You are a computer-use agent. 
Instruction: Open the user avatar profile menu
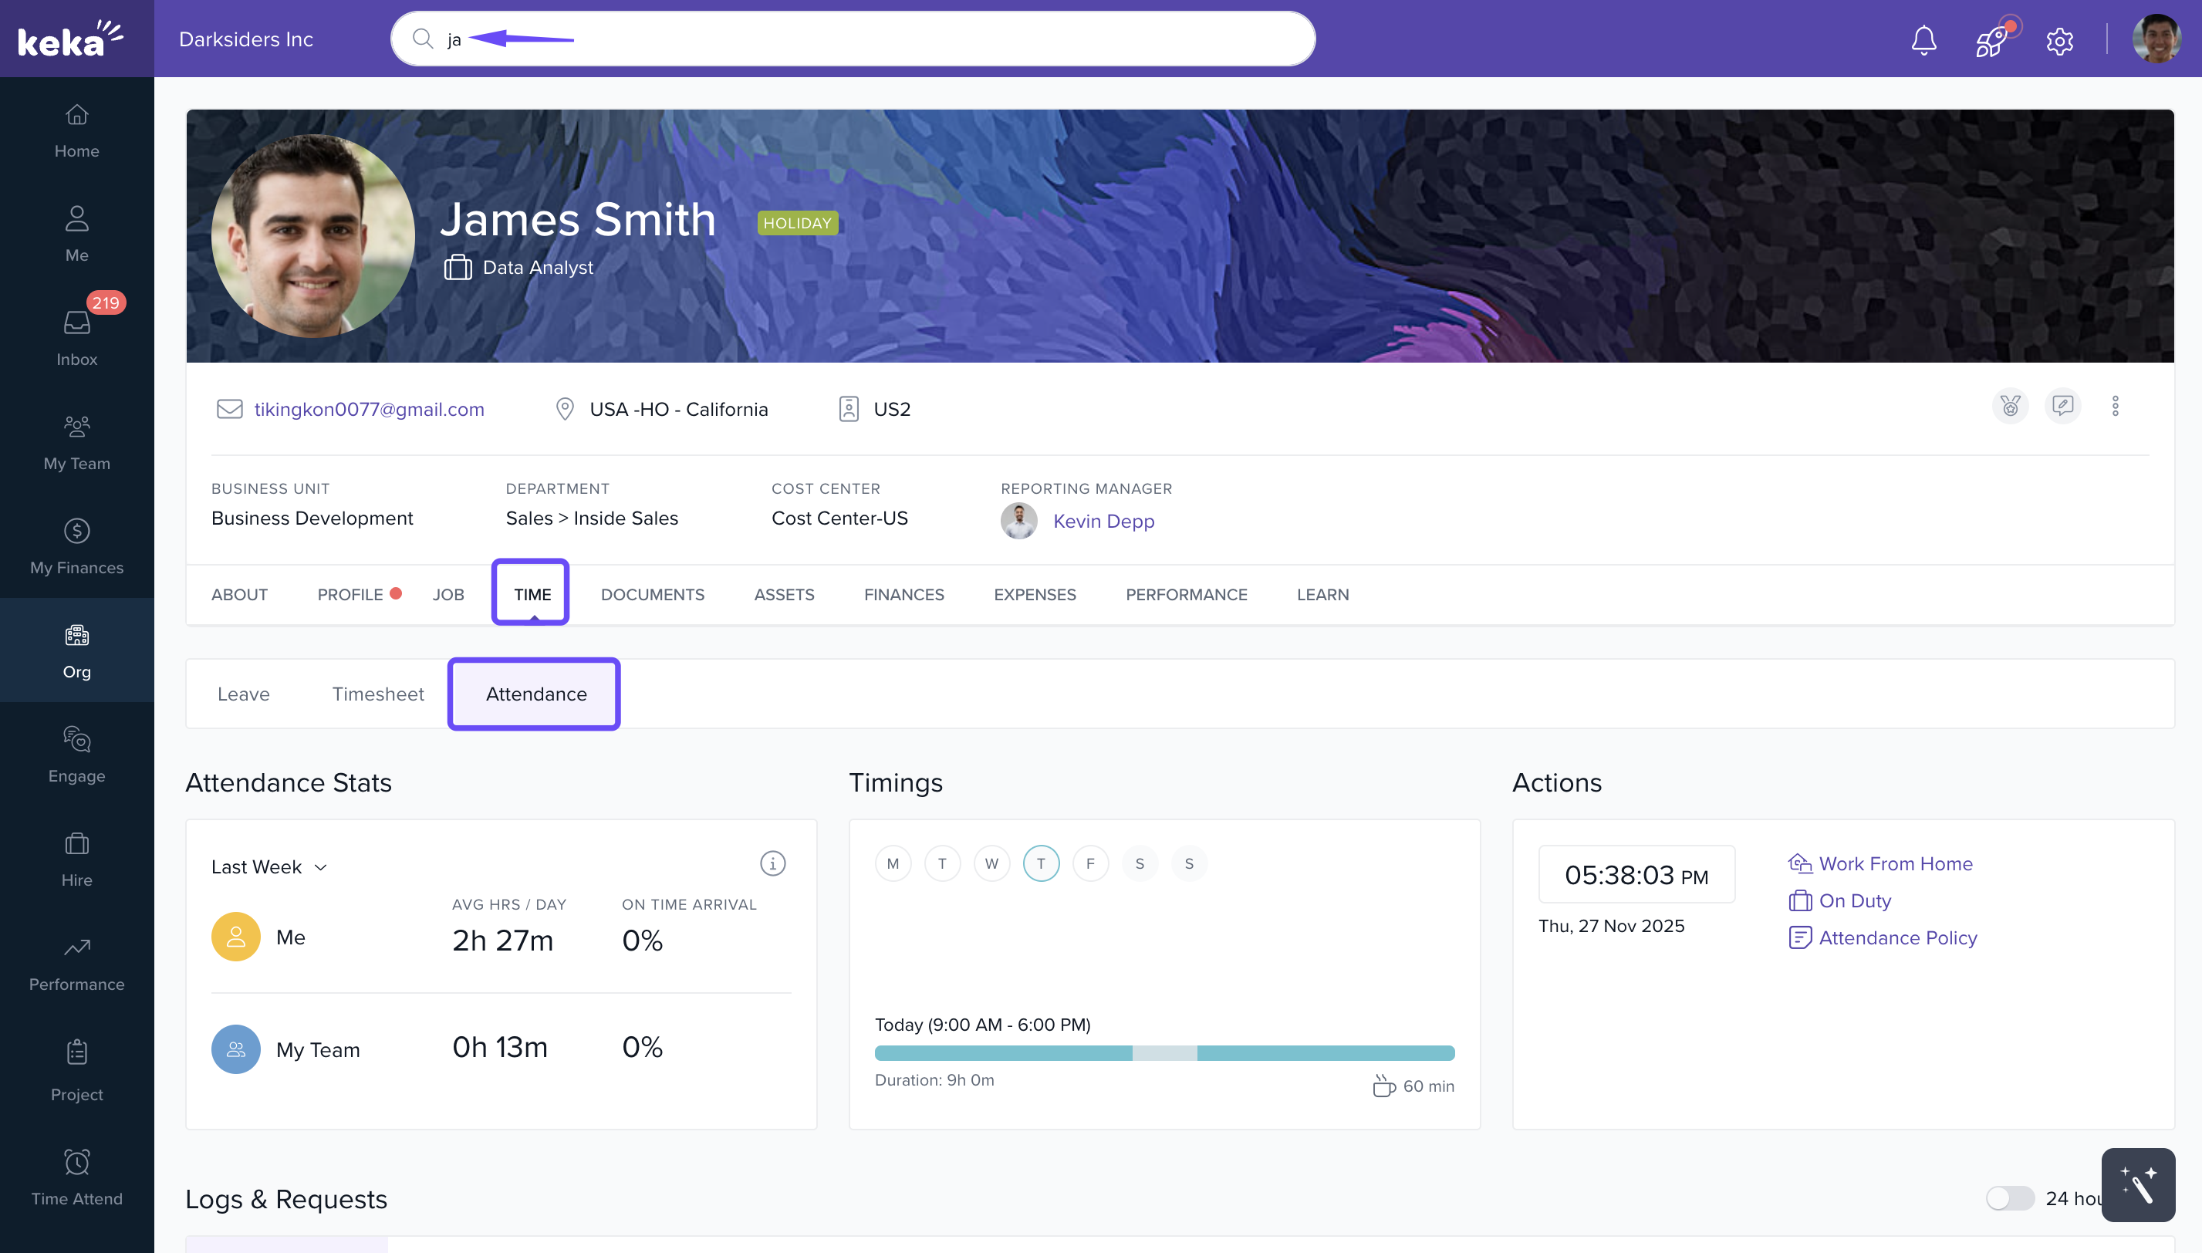pos(2156,39)
